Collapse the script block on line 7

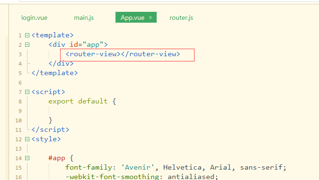27,92
